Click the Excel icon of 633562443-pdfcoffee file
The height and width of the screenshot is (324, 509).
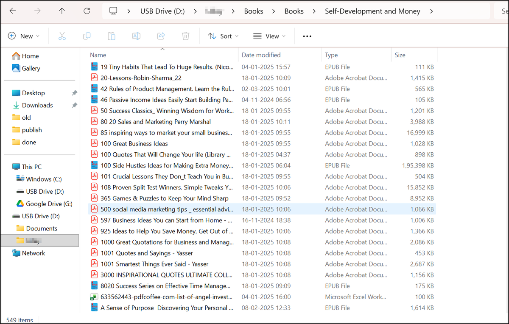pyautogui.click(x=94, y=297)
